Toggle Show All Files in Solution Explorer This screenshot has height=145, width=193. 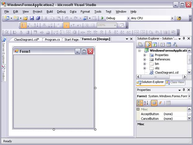click(148, 45)
